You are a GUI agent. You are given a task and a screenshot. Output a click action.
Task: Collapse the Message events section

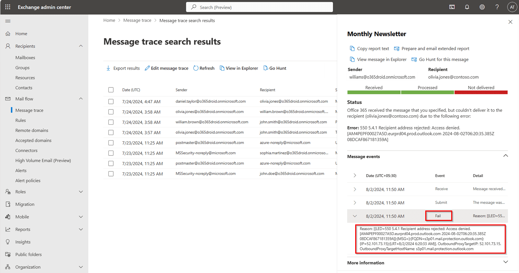click(x=505, y=156)
